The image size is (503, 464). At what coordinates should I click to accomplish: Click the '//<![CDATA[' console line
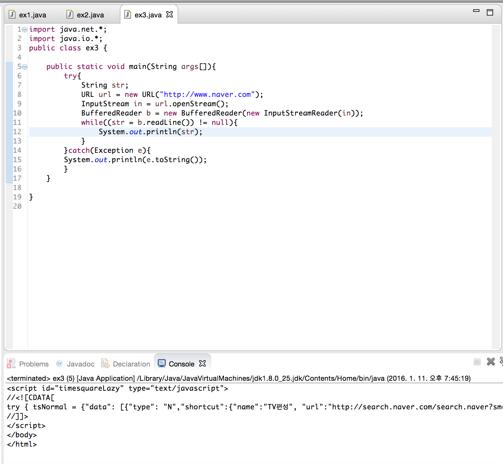(31, 398)
